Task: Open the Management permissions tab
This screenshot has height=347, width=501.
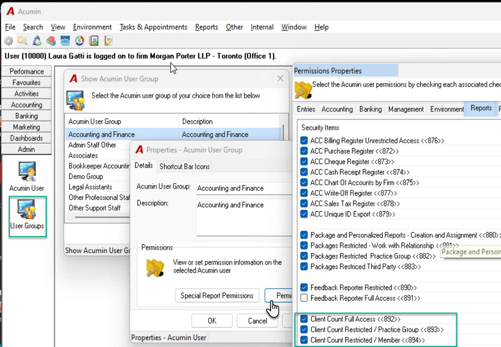Action: click(x=406, y=109)
